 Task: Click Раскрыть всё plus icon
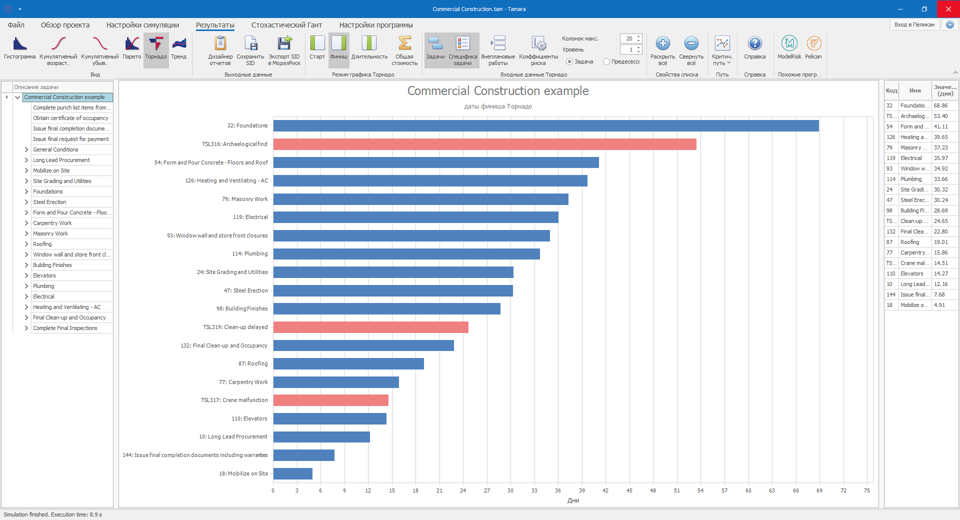(x=662, y=44)
